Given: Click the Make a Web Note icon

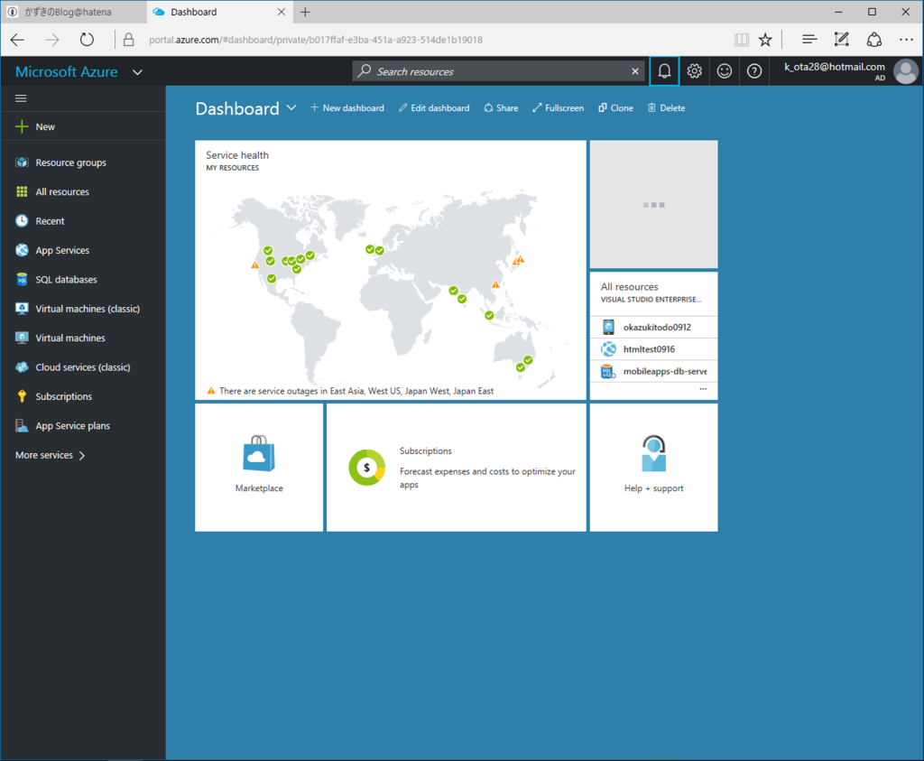Looking at the screenshot, I should (842, 40).
